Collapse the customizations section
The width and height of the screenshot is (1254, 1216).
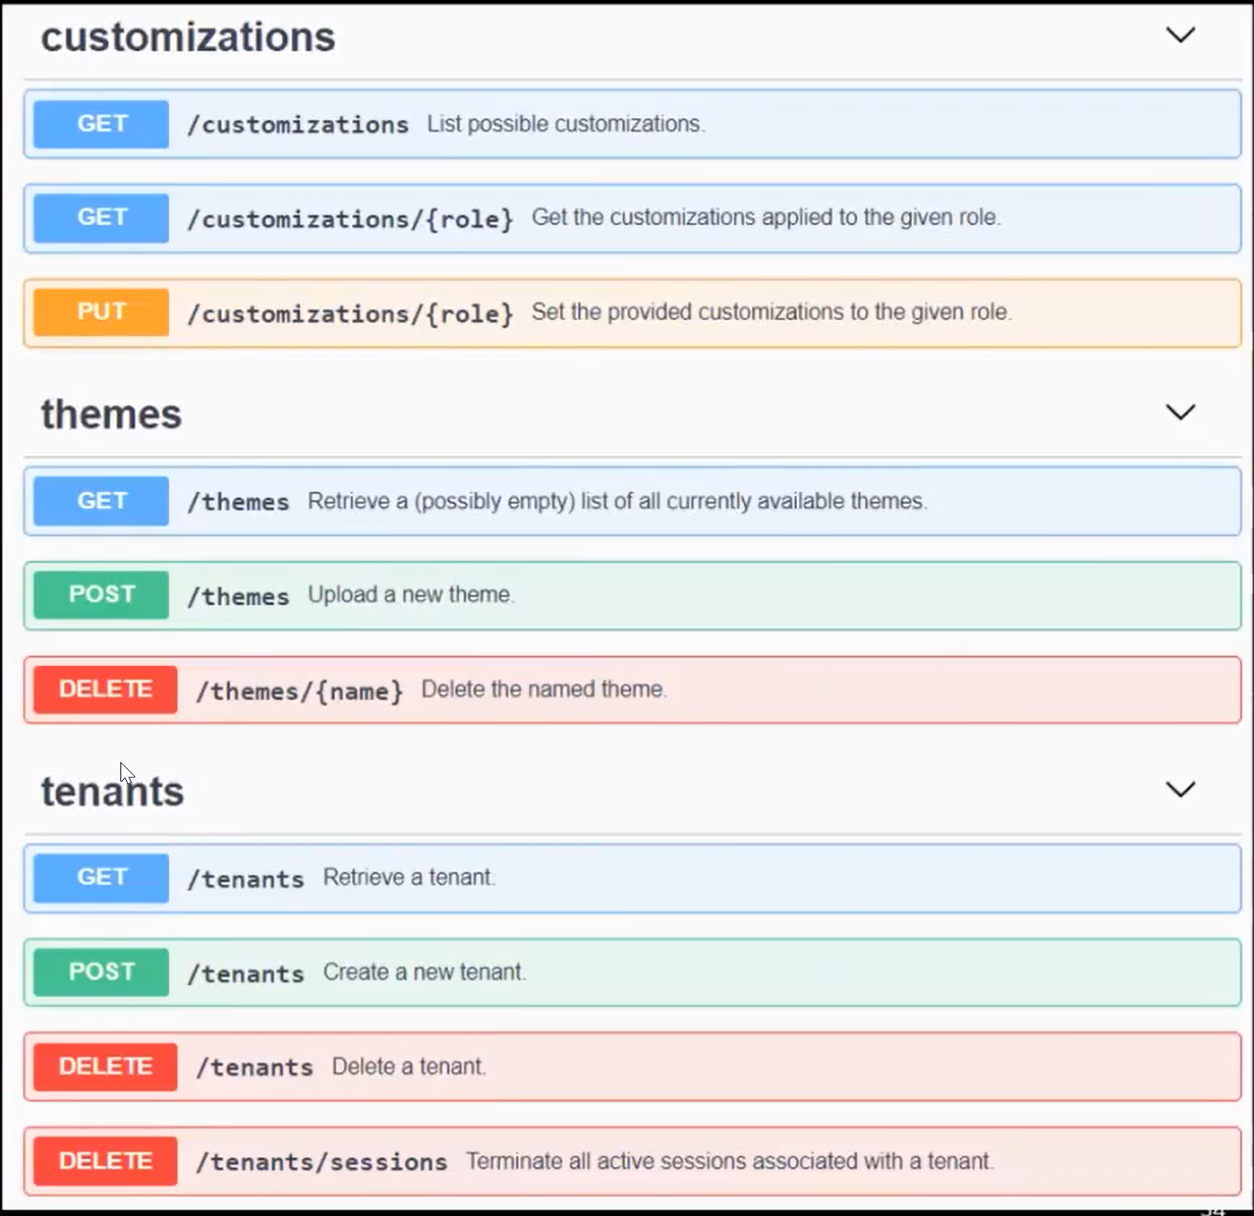pyautogui.click(x=1180, y=35)
